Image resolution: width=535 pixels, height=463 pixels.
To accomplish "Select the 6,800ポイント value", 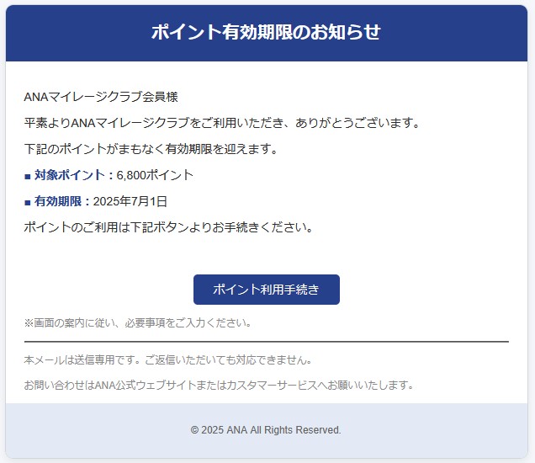I will (x=155, y=176).
